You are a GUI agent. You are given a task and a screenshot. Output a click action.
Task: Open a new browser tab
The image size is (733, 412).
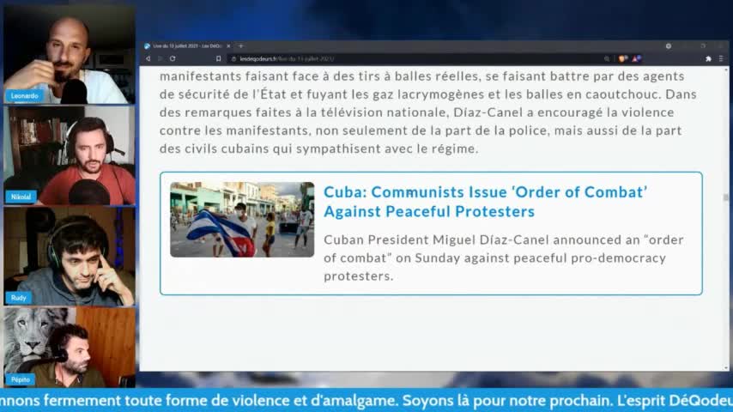point(241,45)
